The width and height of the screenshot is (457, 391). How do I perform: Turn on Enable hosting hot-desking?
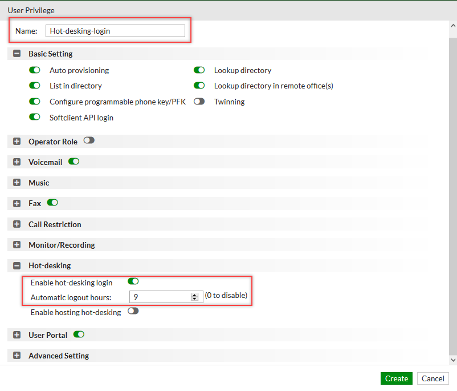click(x=133, y=312)
